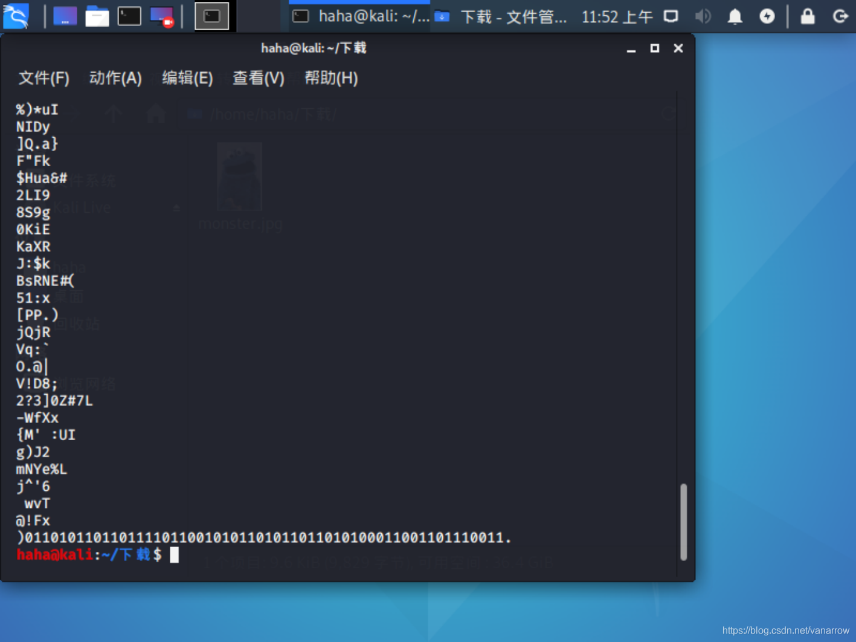
Task: Click output line '$Hua&#'
Action: pos(42,178)
